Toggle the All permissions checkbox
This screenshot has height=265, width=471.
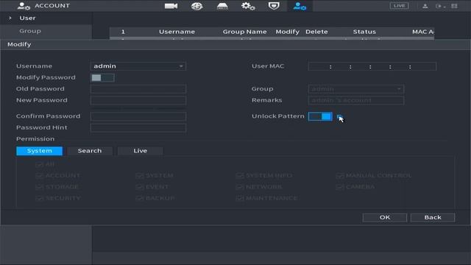(x=39, y=164)
